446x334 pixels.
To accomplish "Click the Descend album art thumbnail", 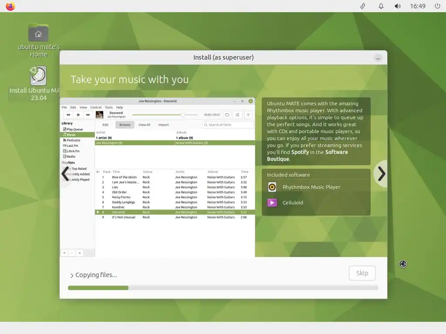I will point(99,115).
